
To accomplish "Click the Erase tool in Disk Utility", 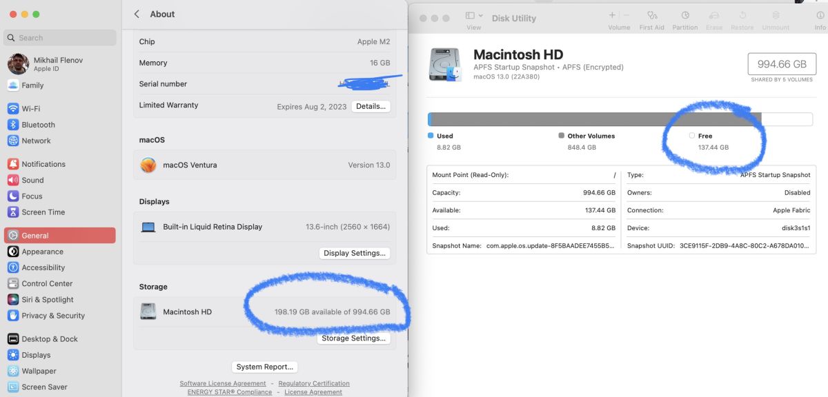I will pos(714,20).
